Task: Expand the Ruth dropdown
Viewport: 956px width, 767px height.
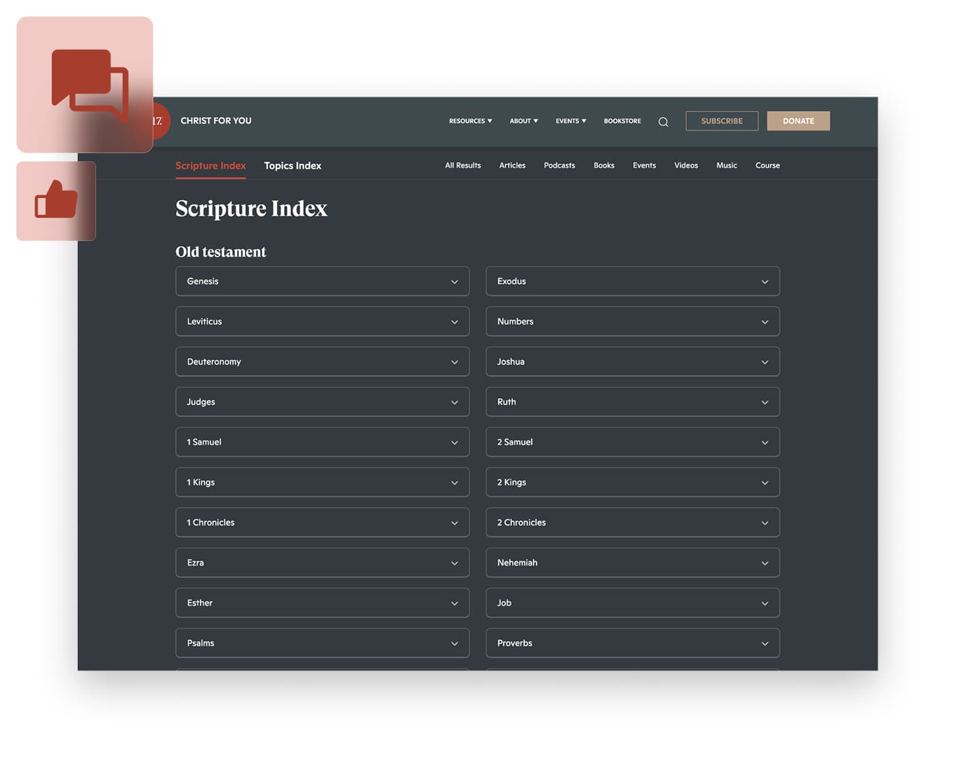Action: [632, 402]
